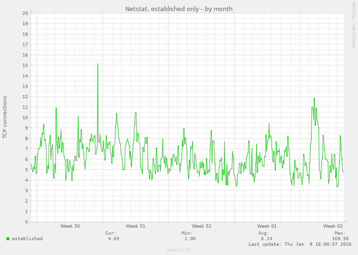Select the Week 52 x-axis label
The width and height of the screenshot is (358, 255).
coord(202,226)
